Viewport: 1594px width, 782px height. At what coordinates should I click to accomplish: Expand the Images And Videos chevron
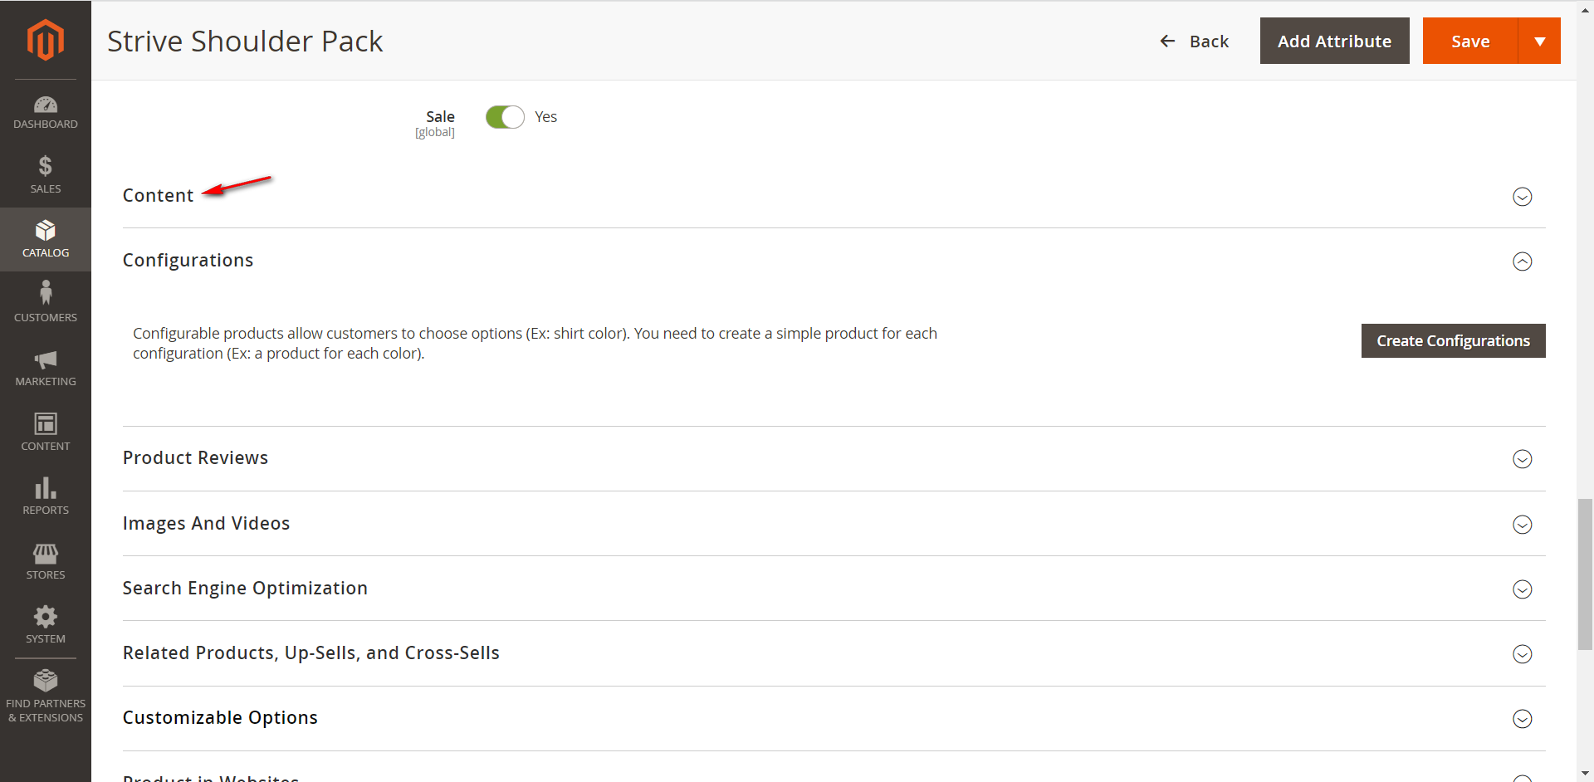(x=1522, y=525)
